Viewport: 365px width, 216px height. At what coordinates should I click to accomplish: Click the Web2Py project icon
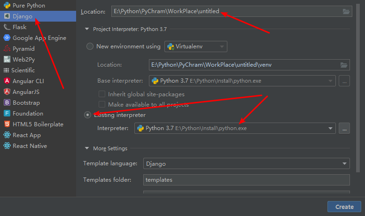[x=7, y=59]
